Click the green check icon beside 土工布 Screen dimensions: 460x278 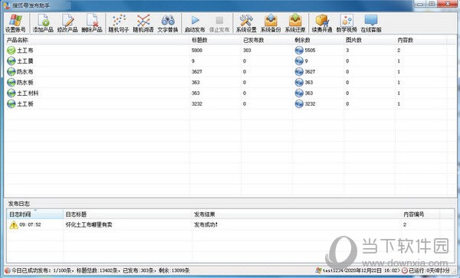11,51
